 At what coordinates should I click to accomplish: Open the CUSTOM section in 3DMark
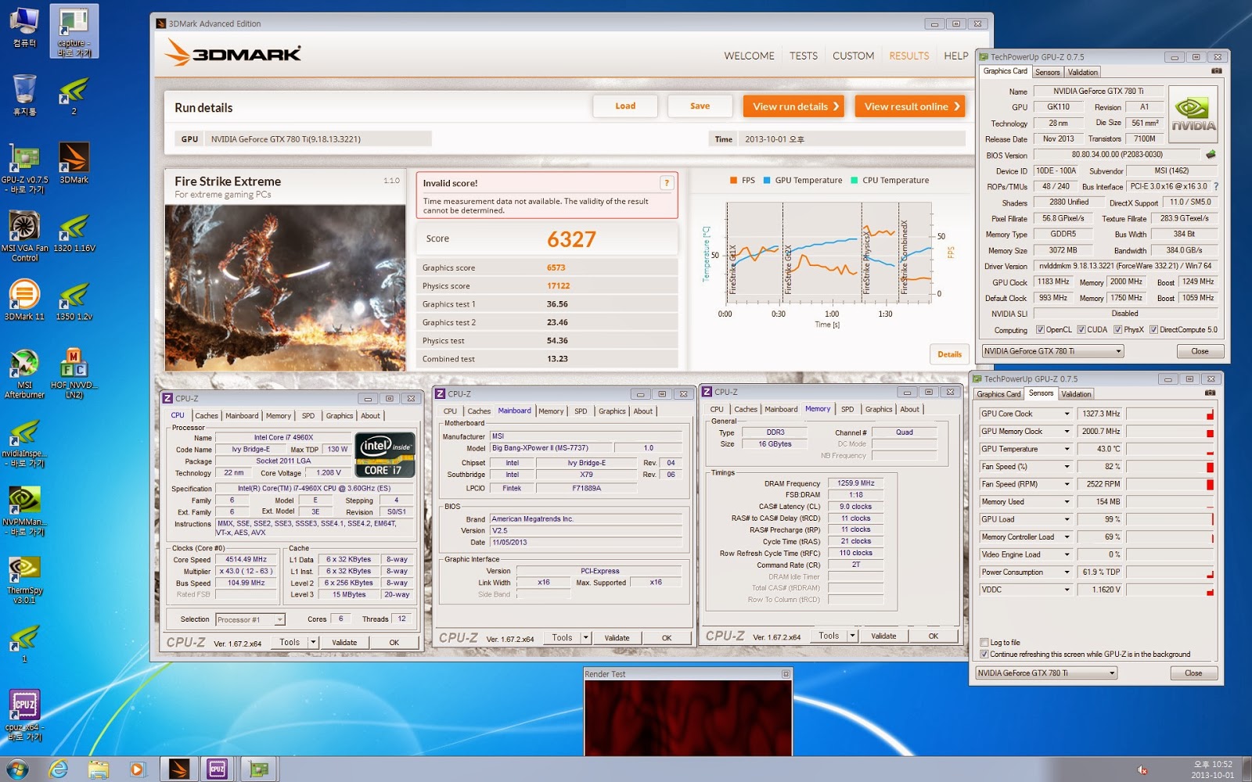(853, 56)
